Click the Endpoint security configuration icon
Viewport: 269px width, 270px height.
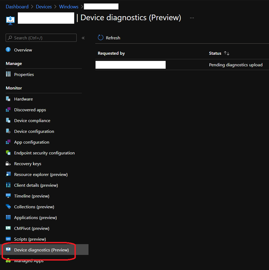tap(8, 153)
